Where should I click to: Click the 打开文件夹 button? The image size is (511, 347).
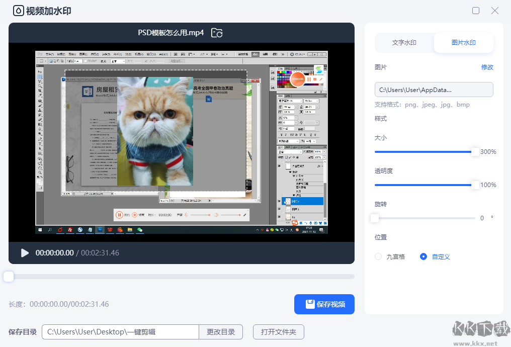278,332
